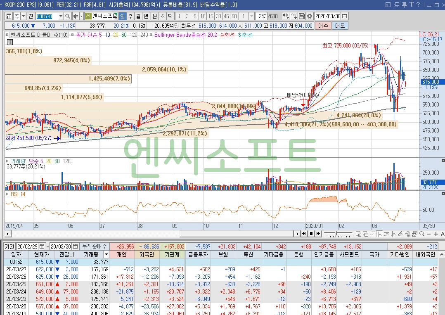Open the dropdown next to 주 button
Screen dimensions: 445x315
pos(24,16)
